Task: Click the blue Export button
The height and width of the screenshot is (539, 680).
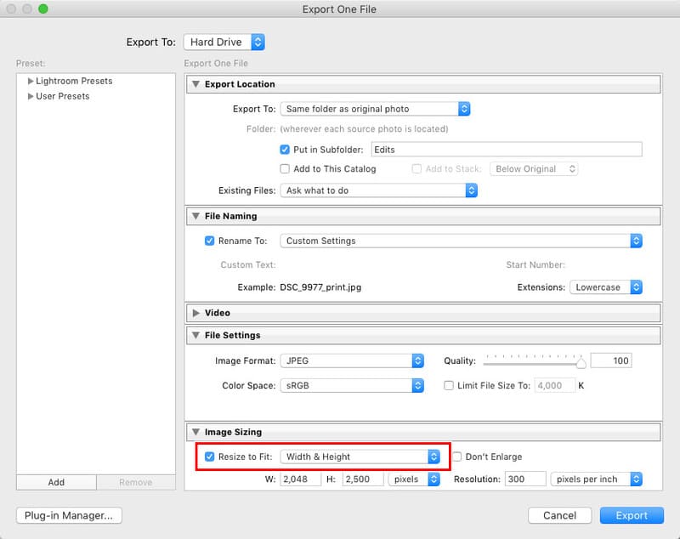Action: tap(632, 515)
